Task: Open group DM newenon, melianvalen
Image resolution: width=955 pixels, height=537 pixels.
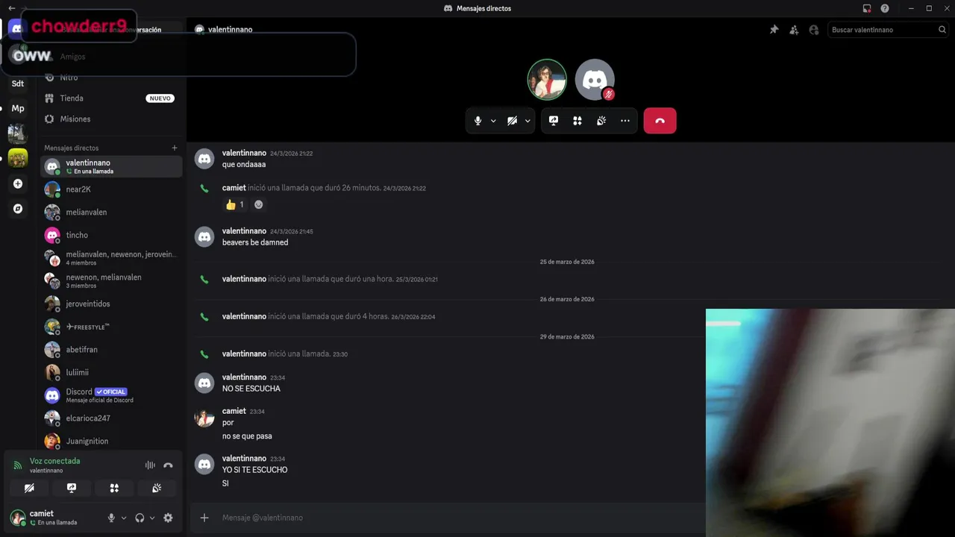Action: pos(112,281)
